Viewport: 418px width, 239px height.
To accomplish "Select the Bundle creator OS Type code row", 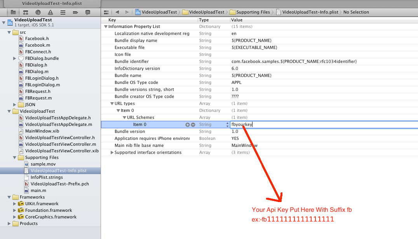I will pos(260,96).
